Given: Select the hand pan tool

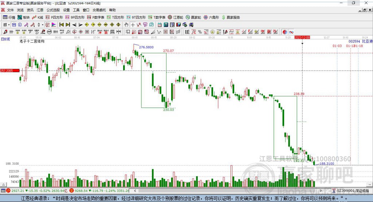Looking at the screenshot, I should coord(126,25).
